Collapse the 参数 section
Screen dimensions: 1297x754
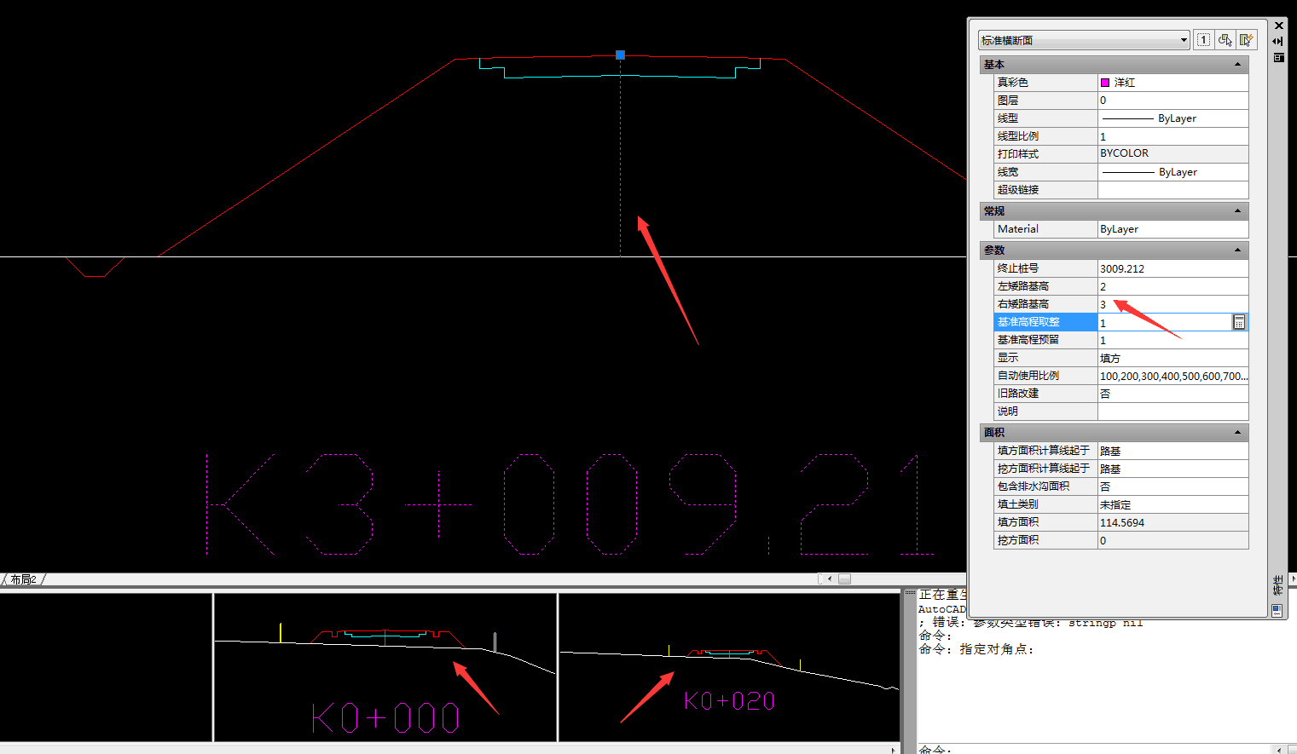(x=1237, y=250)
